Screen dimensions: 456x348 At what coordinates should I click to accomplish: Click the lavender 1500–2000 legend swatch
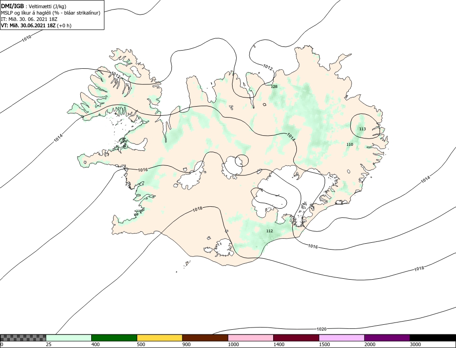(342, 338)
